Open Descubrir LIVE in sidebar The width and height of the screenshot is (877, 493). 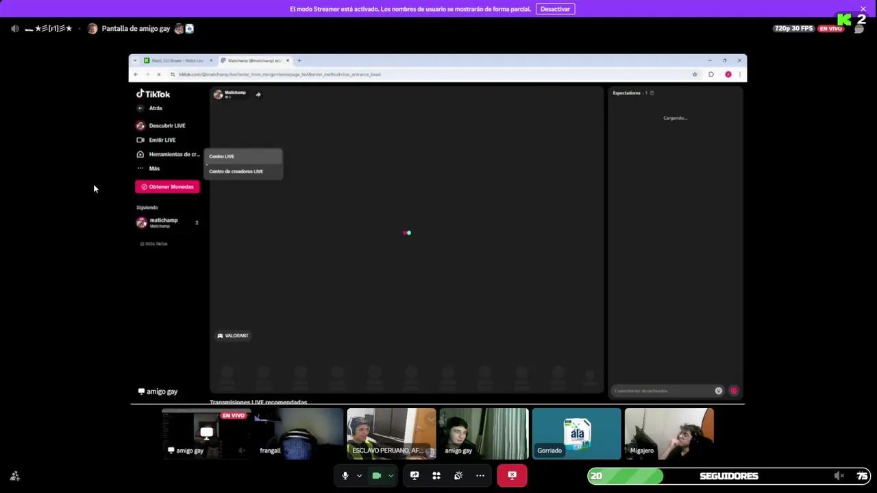161,126
